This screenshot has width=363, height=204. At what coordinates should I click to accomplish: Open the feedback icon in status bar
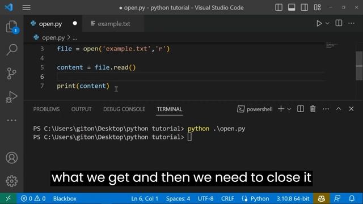[x=337, y=198]
